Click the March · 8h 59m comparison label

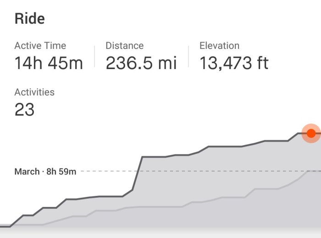[45, 172]
